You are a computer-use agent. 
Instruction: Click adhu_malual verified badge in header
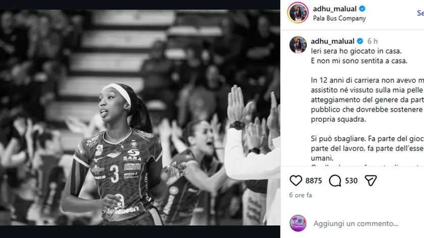point(362,9)
